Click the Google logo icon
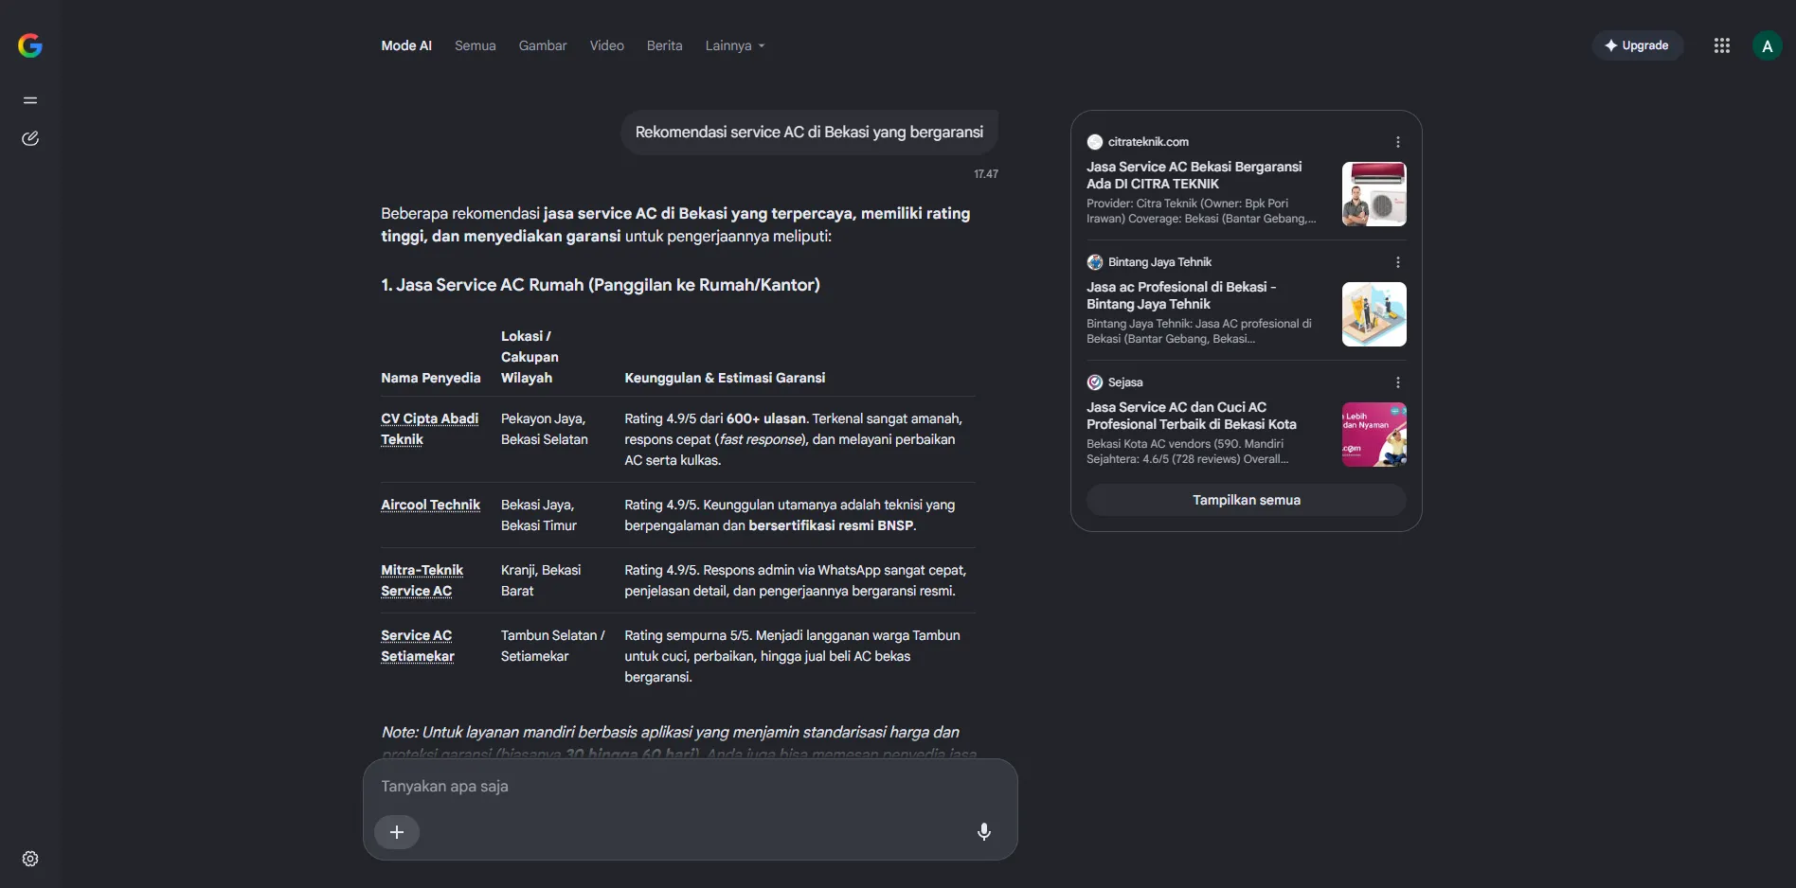Image resolution: width=1796 pixels, height=888 pixels. point(30,45)
